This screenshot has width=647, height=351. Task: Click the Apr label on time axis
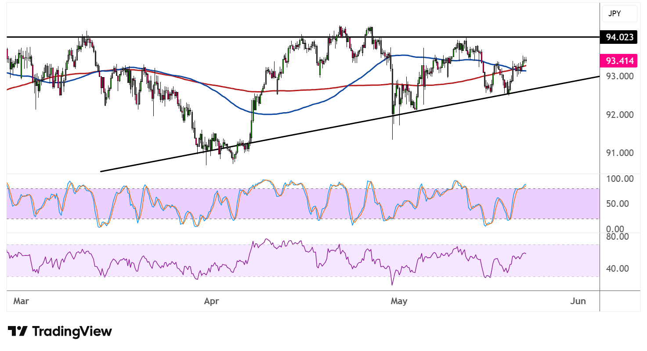click(x=212, y=301)
